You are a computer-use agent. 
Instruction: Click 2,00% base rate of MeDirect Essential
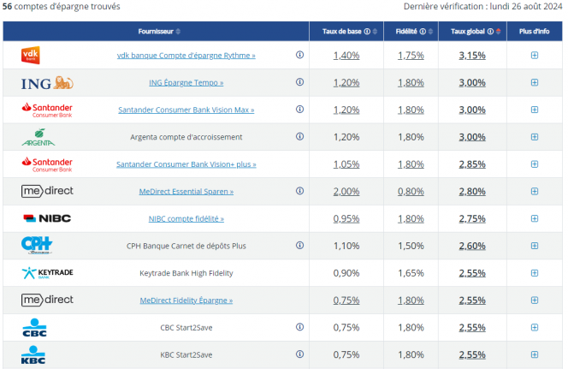point(346,191)
